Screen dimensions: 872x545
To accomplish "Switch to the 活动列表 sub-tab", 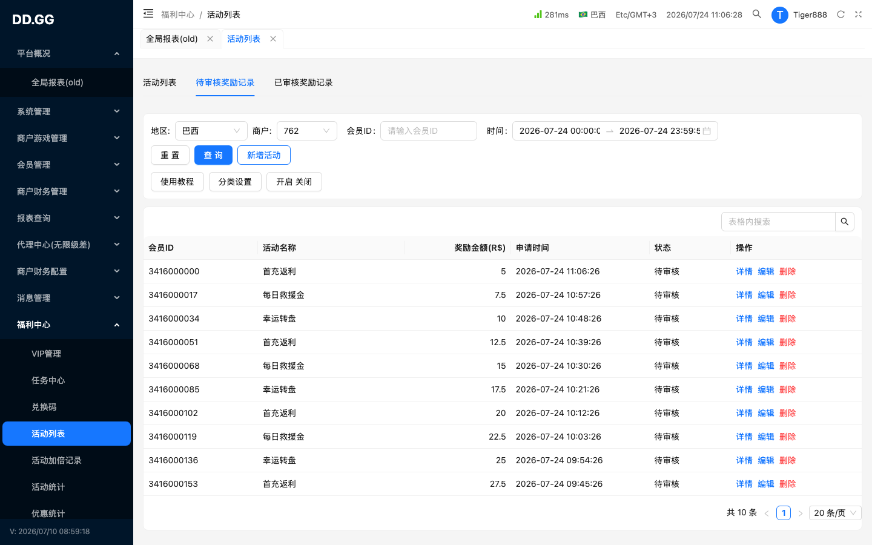I will tap(159, 82).
